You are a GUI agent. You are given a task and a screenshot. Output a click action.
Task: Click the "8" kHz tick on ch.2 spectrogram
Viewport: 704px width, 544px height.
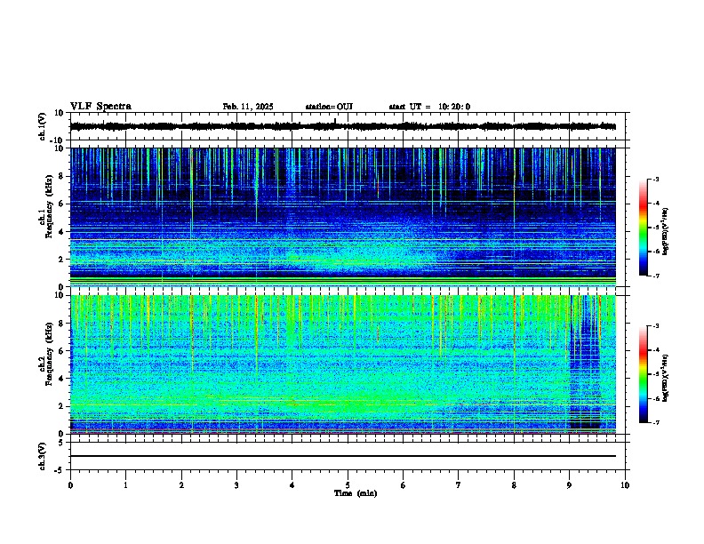(x=62, y=324)
